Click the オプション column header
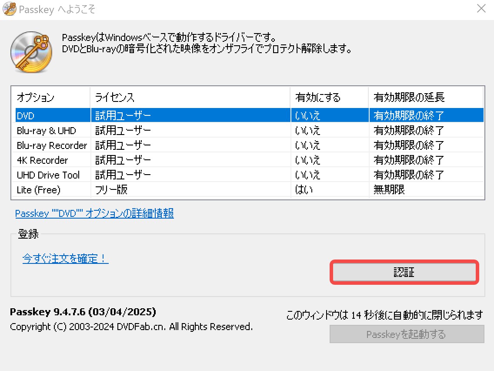The width and height of the screenshot is (494, 371). (51, 97)
